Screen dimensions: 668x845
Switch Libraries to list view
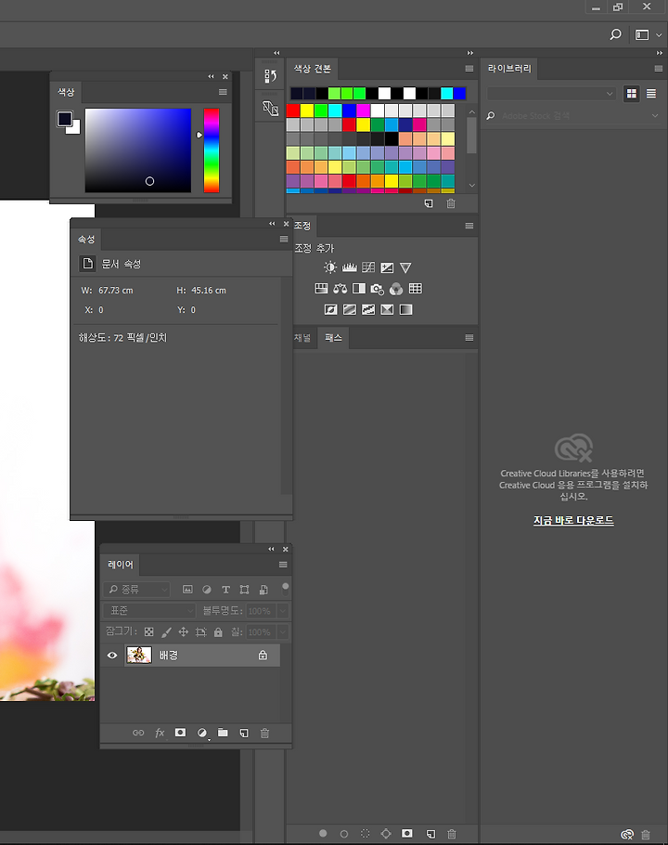(650, 94)
